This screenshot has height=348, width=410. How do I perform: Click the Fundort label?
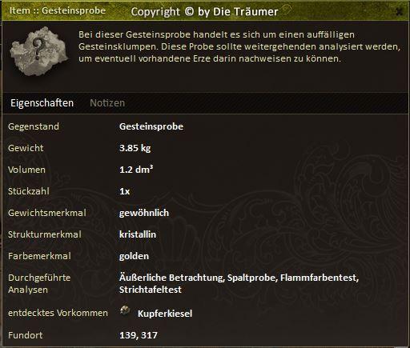(26, 335)
